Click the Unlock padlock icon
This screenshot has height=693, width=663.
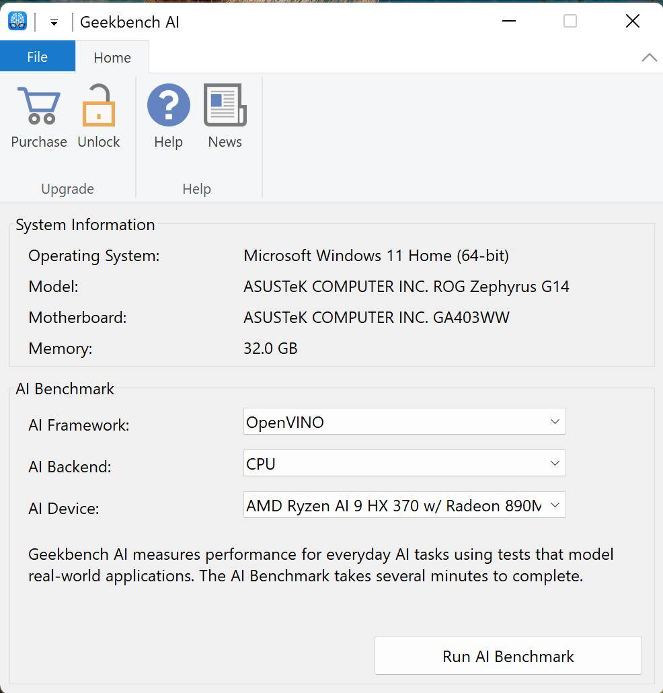pos(98,106)
